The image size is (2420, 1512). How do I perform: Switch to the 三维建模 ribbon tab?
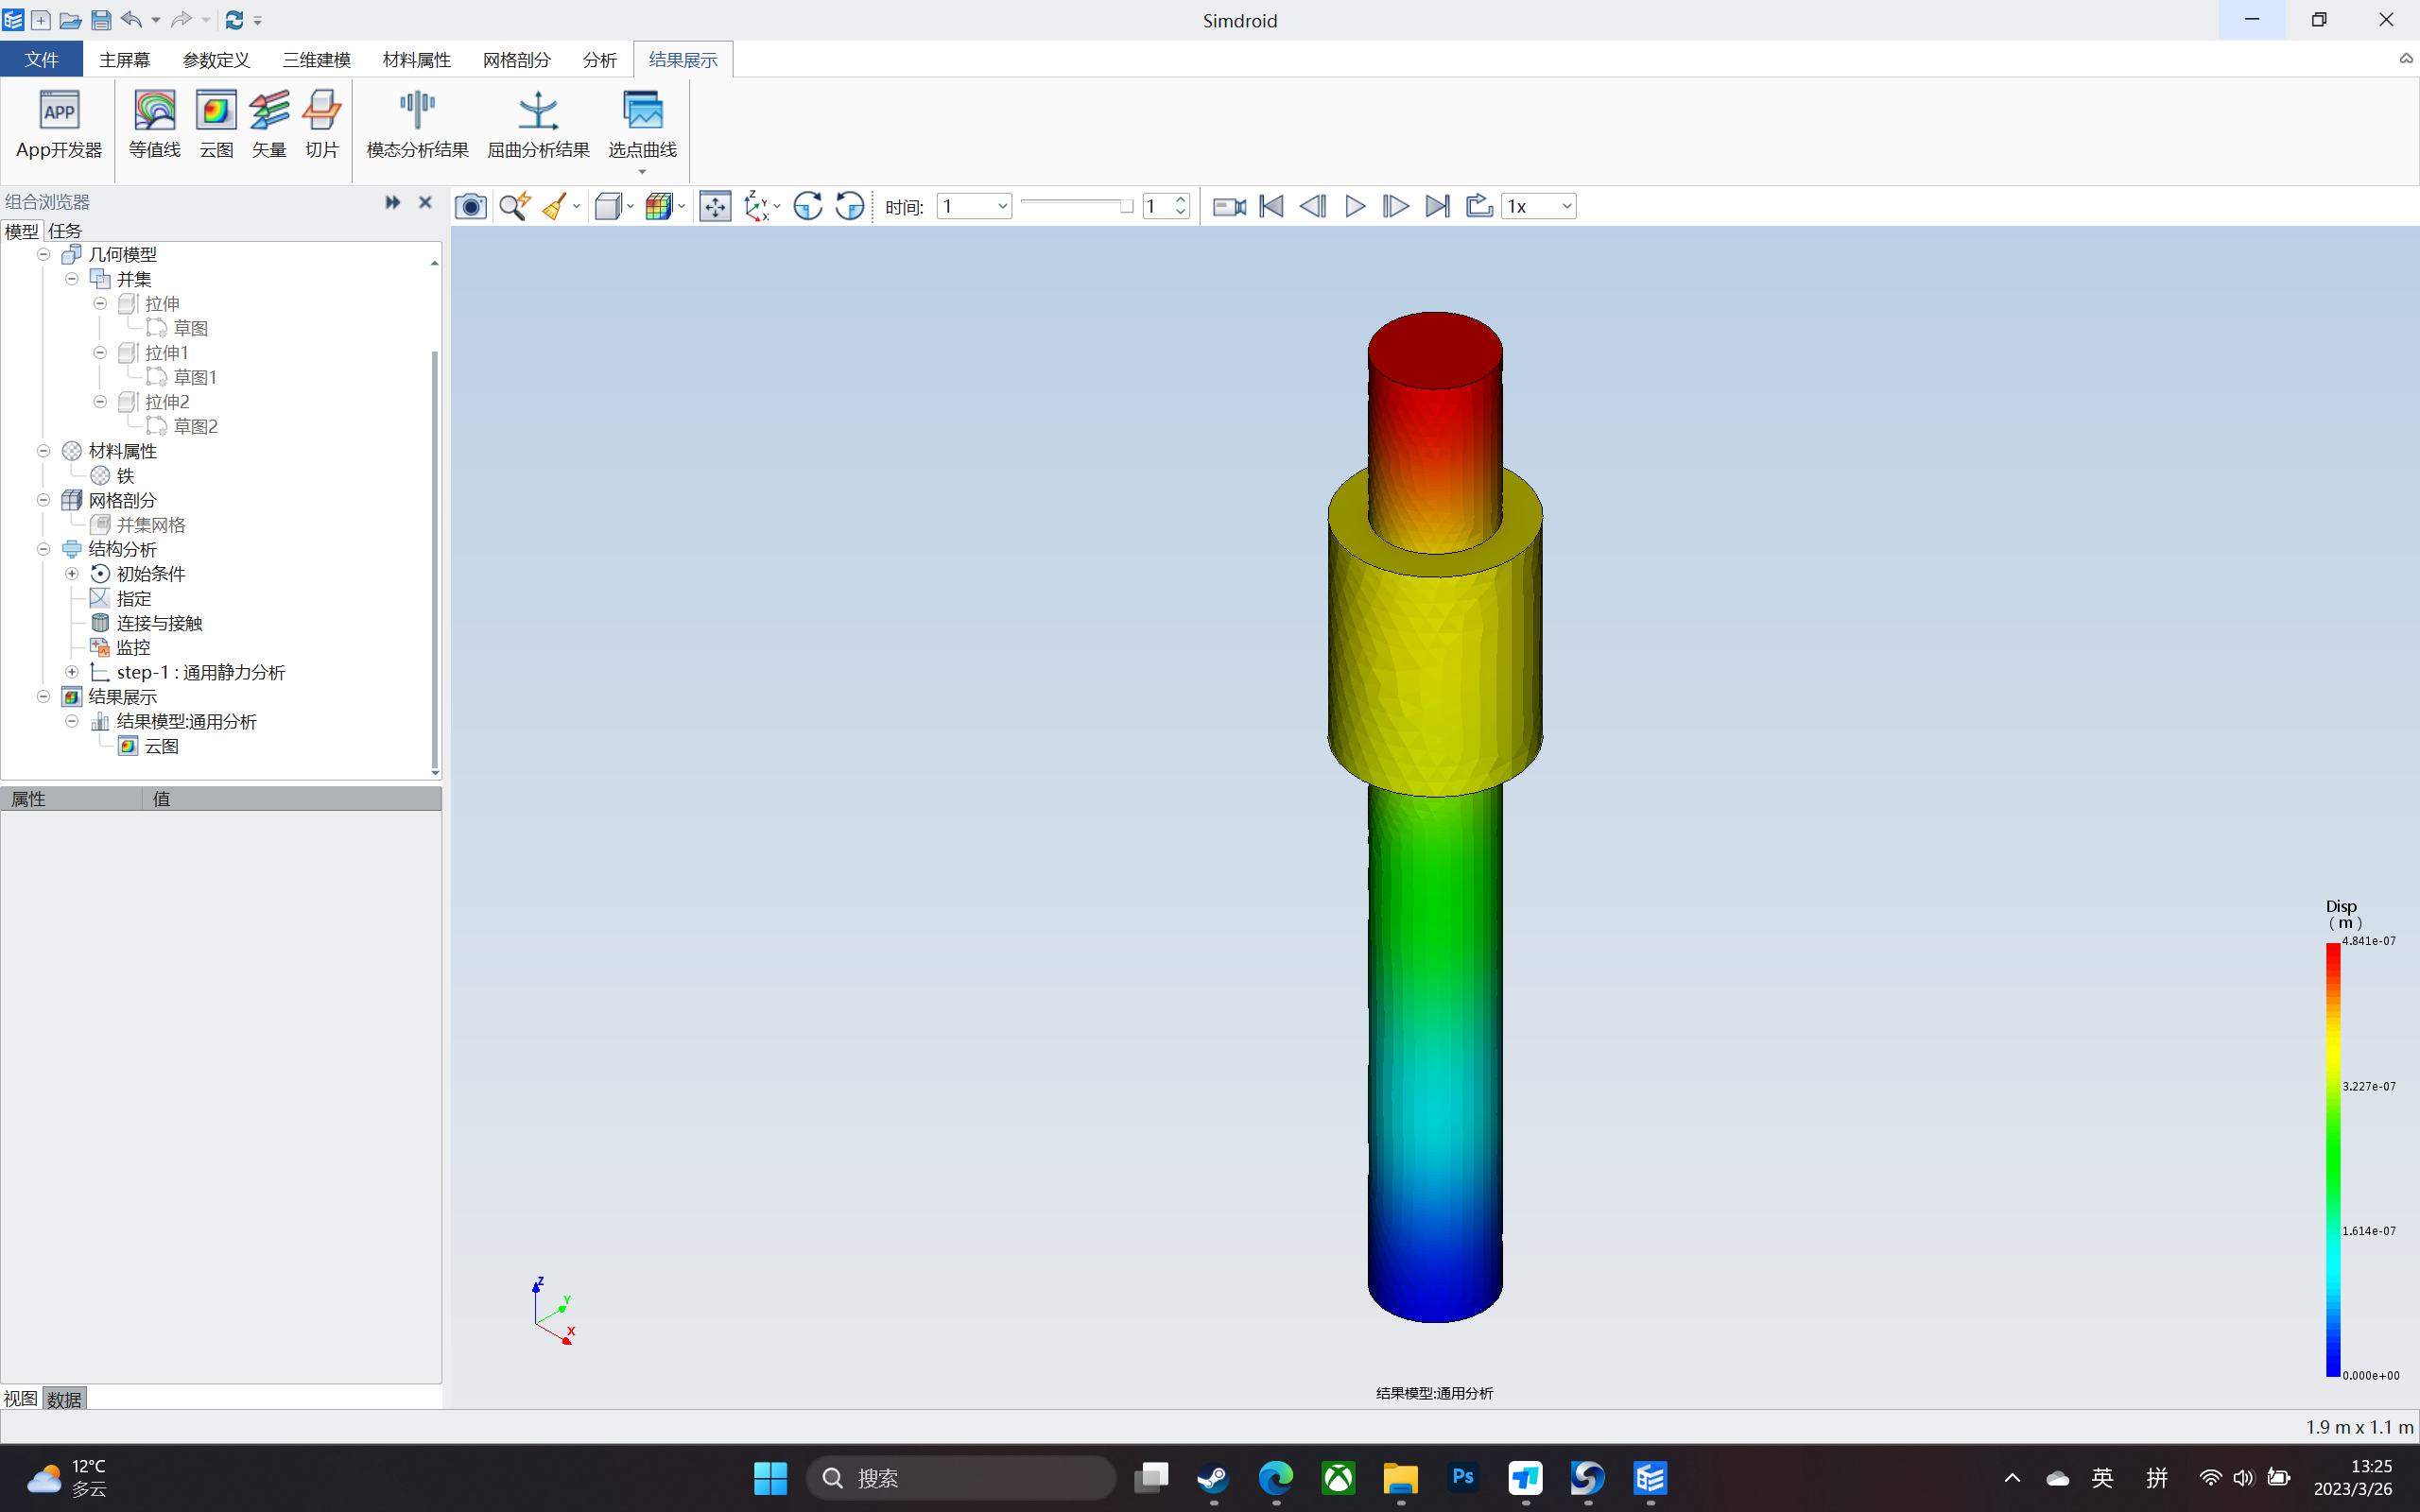tap(316, 60)
